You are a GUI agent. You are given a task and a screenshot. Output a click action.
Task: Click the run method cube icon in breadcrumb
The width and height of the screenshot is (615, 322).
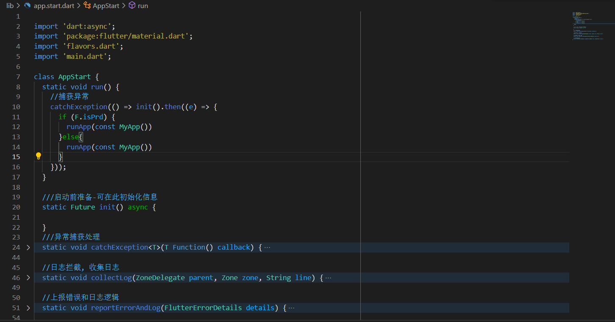tap(132, 6)
